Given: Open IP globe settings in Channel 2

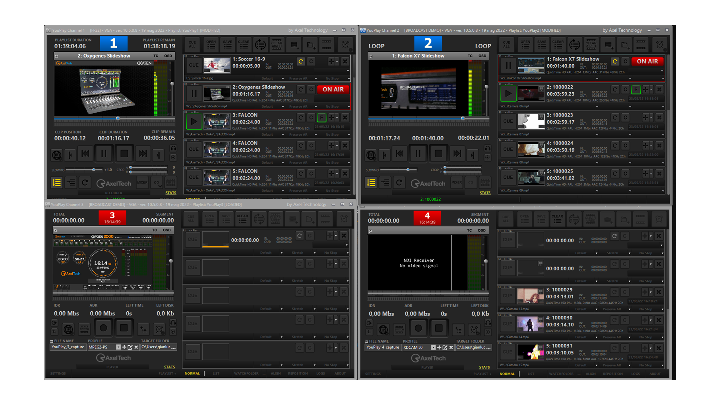Looking at the screenshot, I should coord(371,155).
